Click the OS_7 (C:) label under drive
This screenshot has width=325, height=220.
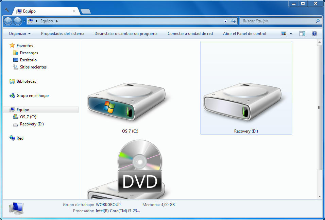tap(130, 131)
